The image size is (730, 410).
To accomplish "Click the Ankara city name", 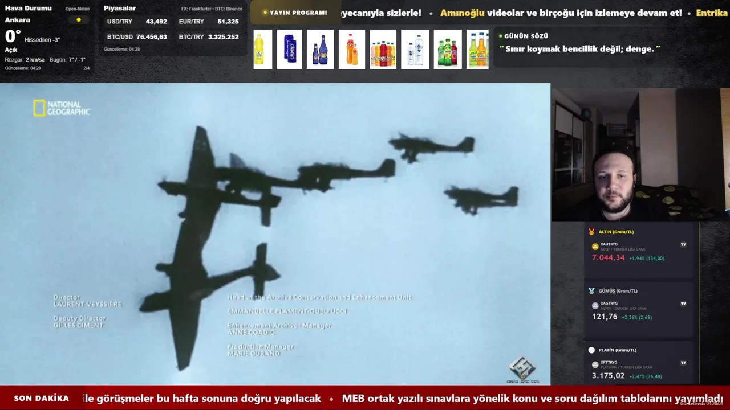I will (18, 20).
